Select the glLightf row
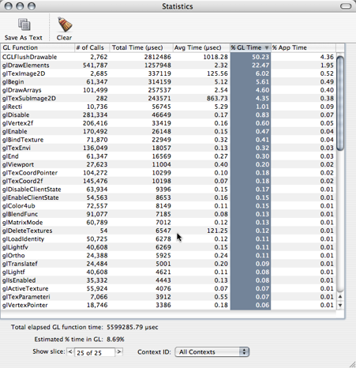The width and height of the screenshot is (356, 368). pos(168,272)
